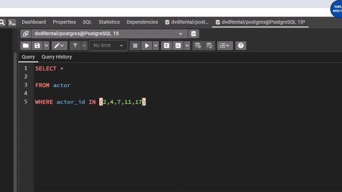Screen dimensions: 342x192
Task: Switch to the truncated dvdRental/post... tab
Action: point(186,22)
